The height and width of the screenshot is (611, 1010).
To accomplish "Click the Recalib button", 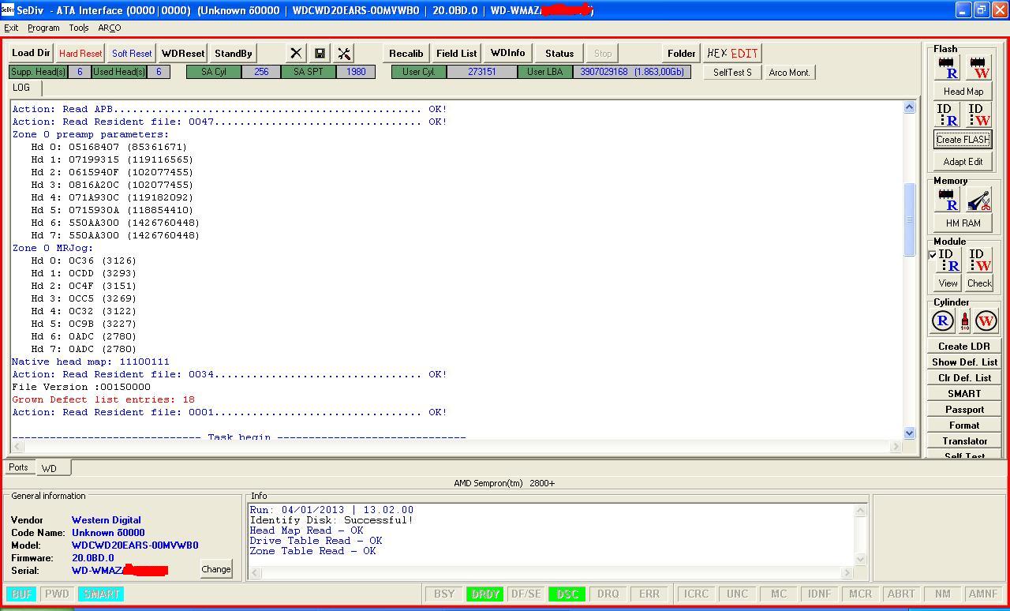I will click(x=406, y=53).
